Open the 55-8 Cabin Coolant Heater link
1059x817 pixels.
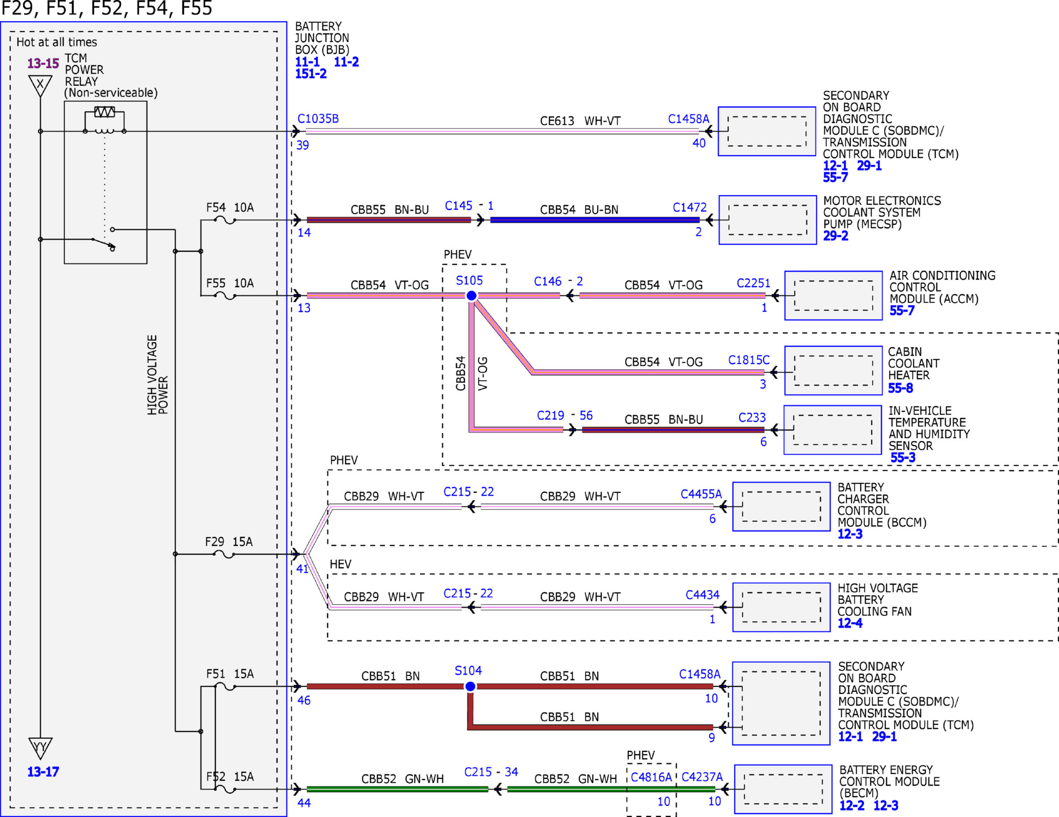[900, 388]
